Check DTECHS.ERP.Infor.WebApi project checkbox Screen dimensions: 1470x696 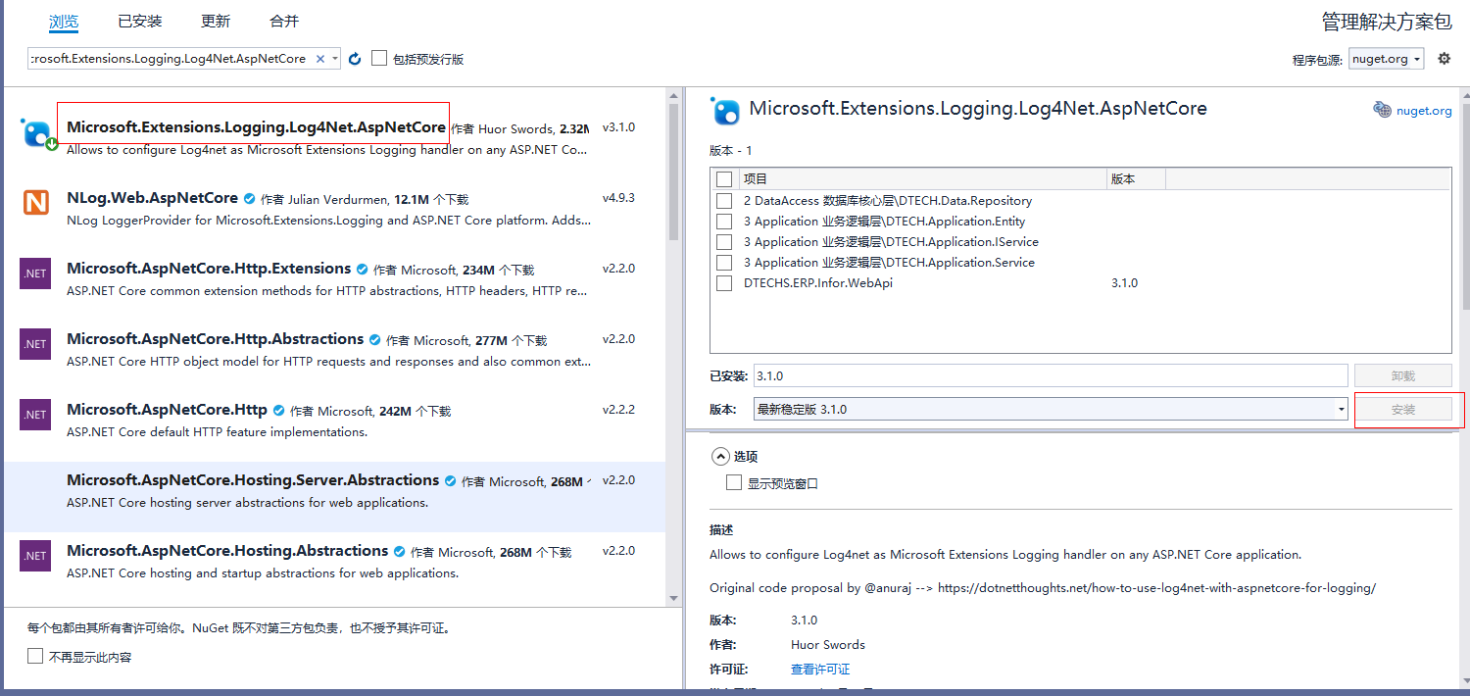pyautogui.click(x=724, y=283)
